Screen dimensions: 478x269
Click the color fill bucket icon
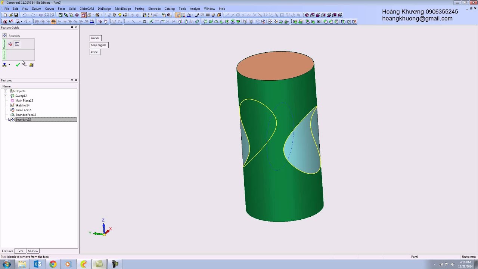coord(189,15)
